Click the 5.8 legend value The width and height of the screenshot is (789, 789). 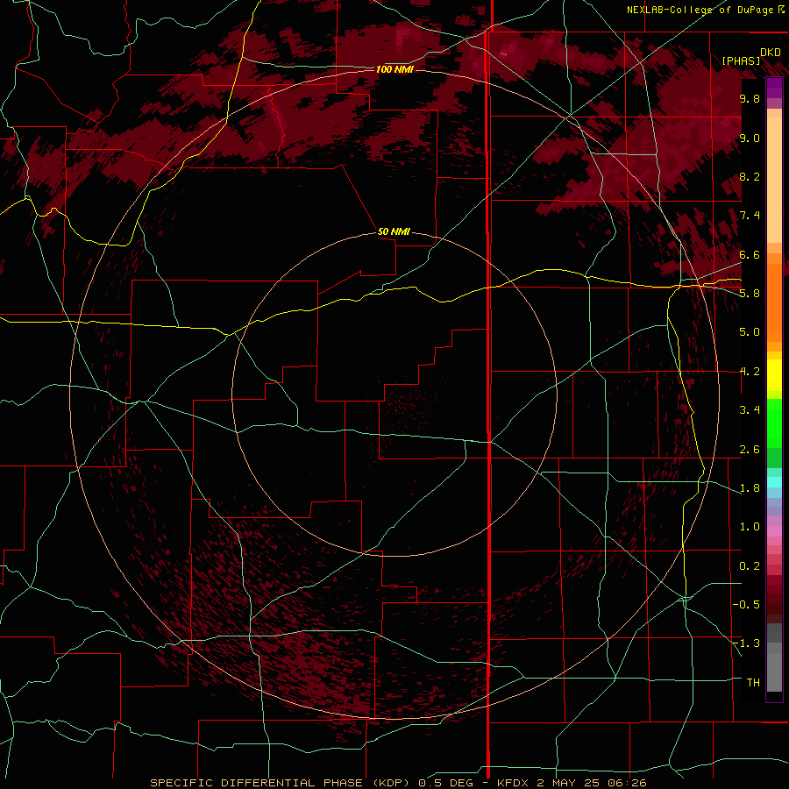point(750,294)
